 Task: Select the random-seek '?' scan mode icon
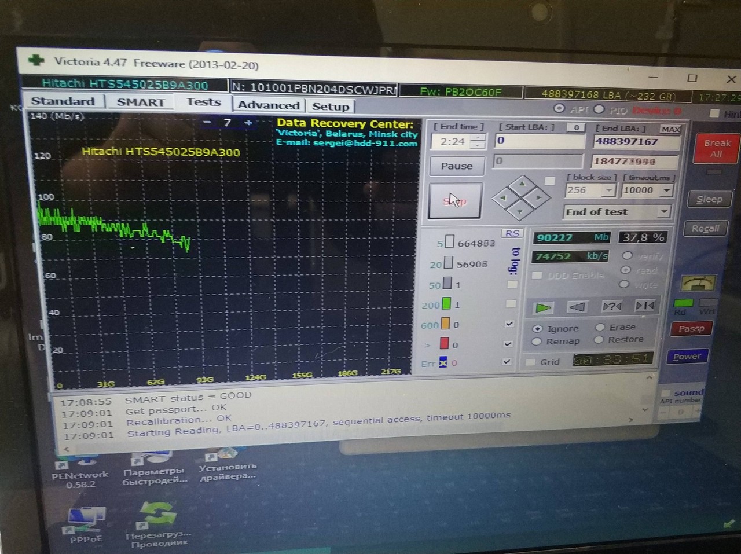click(x=611, y=306)
